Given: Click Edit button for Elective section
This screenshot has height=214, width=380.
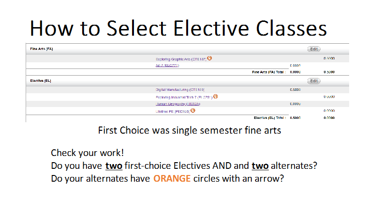Looking at the screenshot, I should click(x=314, y=81).
